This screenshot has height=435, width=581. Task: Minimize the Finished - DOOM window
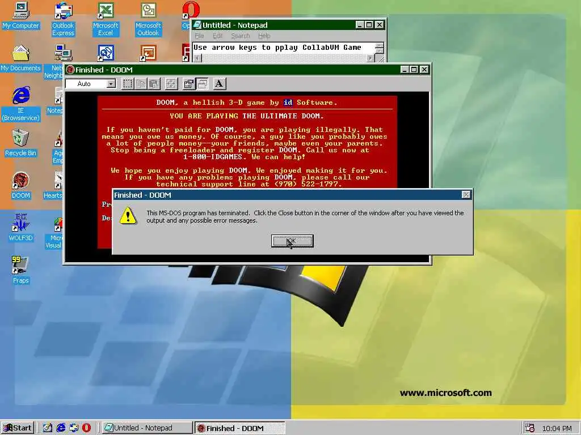click(x=405, y=70)
